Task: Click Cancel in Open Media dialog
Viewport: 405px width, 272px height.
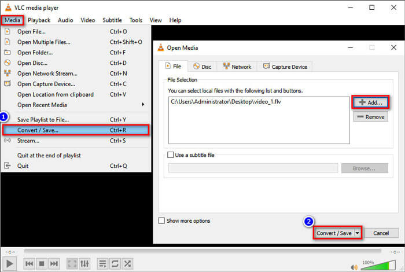Action: (381, 233)
